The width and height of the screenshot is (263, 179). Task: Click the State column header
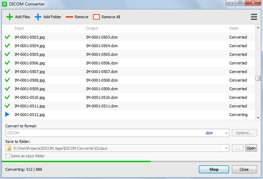pyautogui.click(x=234, y=28)
